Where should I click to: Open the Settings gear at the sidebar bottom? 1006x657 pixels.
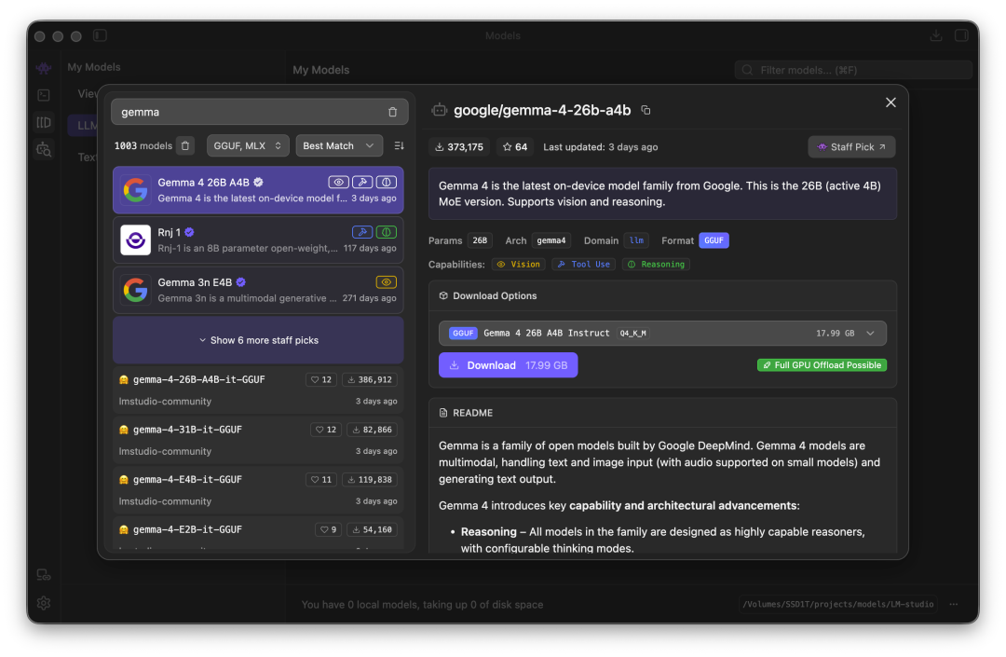[x=43, y=603]
